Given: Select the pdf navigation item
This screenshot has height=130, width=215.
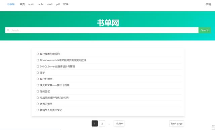Looking at the screenshot, I should (58, 4).
